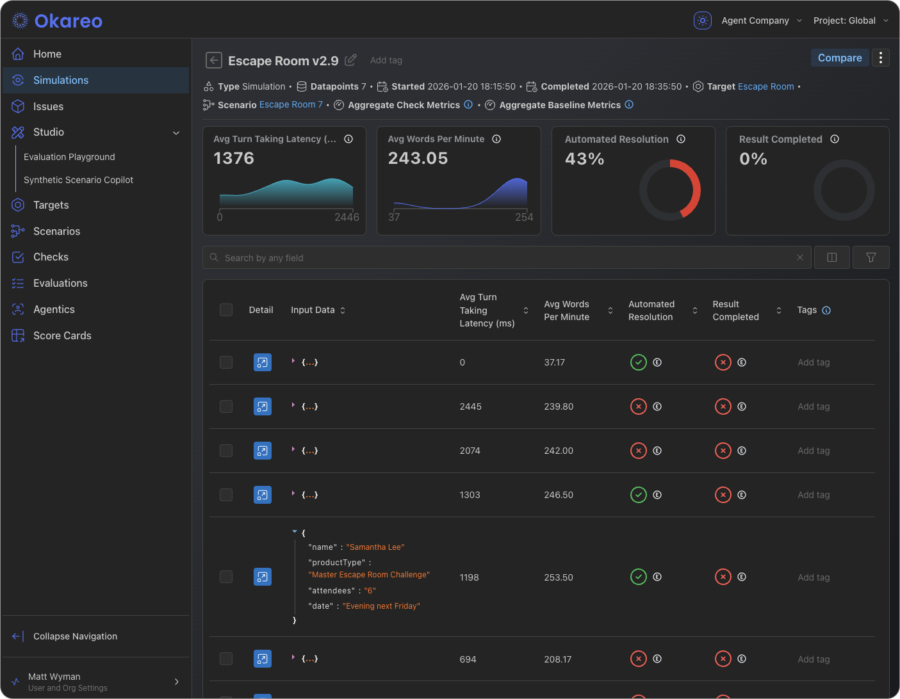Open the Project: Global dropdown
Screen dimensions: 900x699
click(x=851, y=20)
